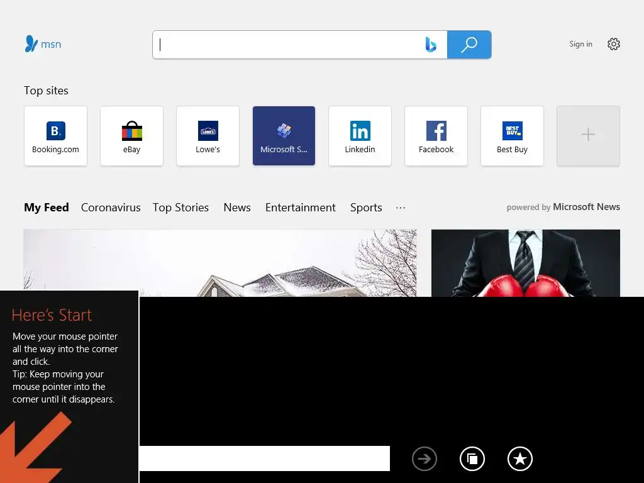Open the boxing gloves businessman story image

pos(526,263)
